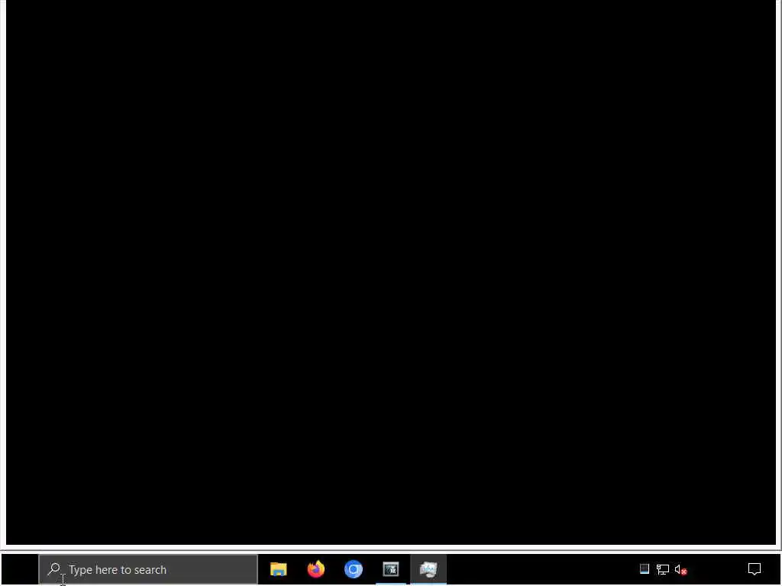Screen dimensions: 782x586
Task: Switch to the dark window app beside Chromium
Action: click(391, 569)
